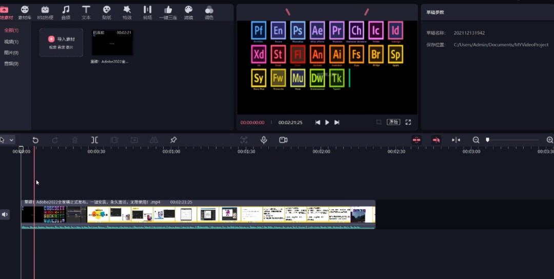Jump to previous frame in preview

pos(318,122)
